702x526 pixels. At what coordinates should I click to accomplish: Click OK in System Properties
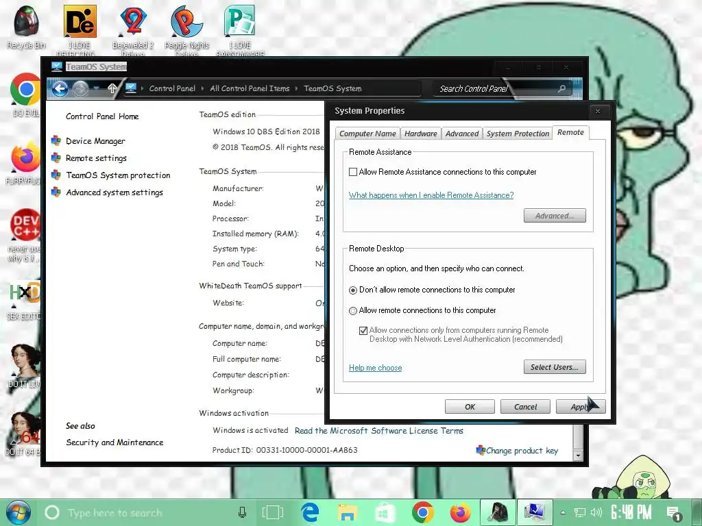[x=470, y=407]
